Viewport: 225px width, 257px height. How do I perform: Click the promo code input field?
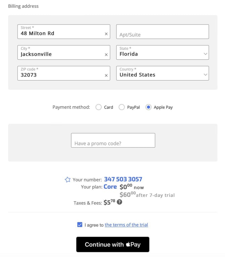tap(113, 140)
